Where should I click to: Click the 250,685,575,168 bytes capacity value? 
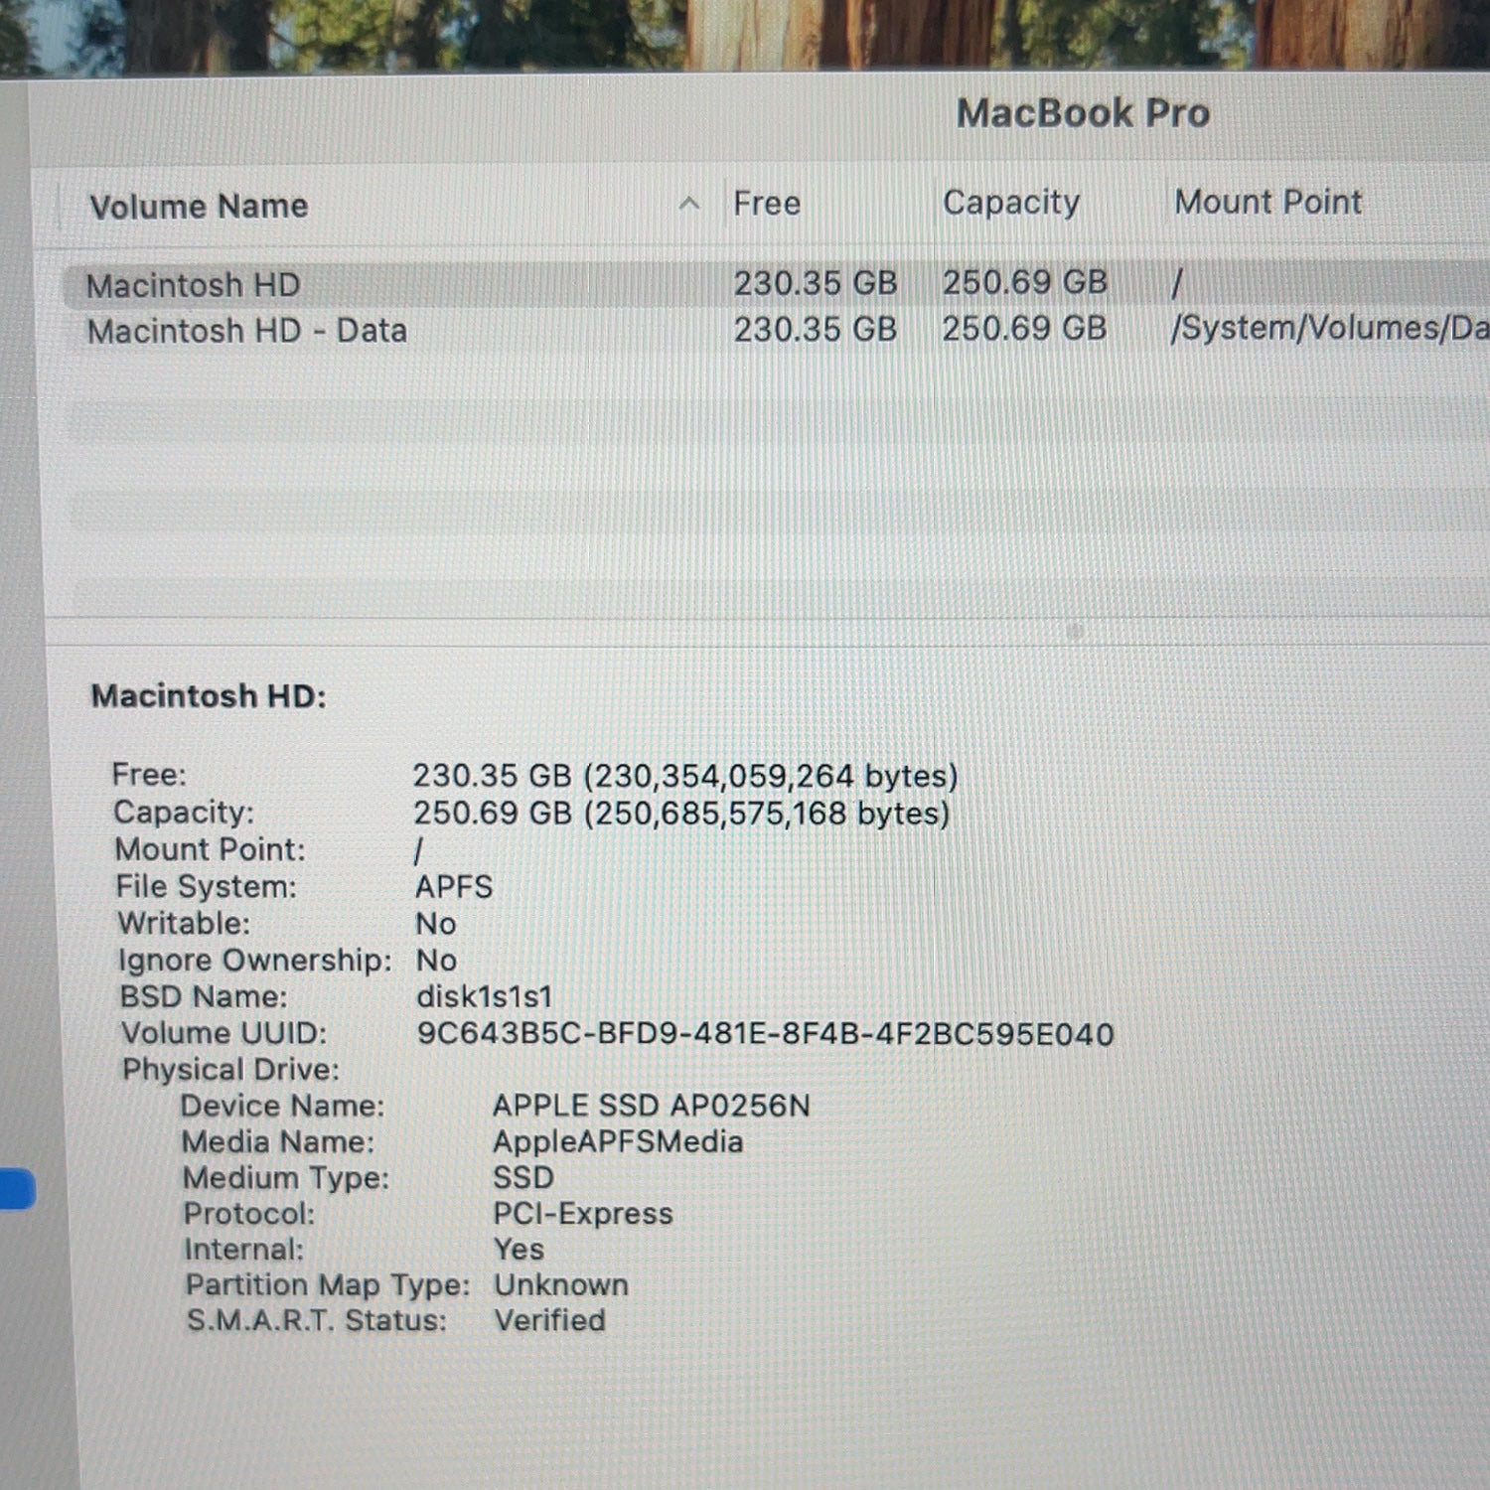point(681,814)
